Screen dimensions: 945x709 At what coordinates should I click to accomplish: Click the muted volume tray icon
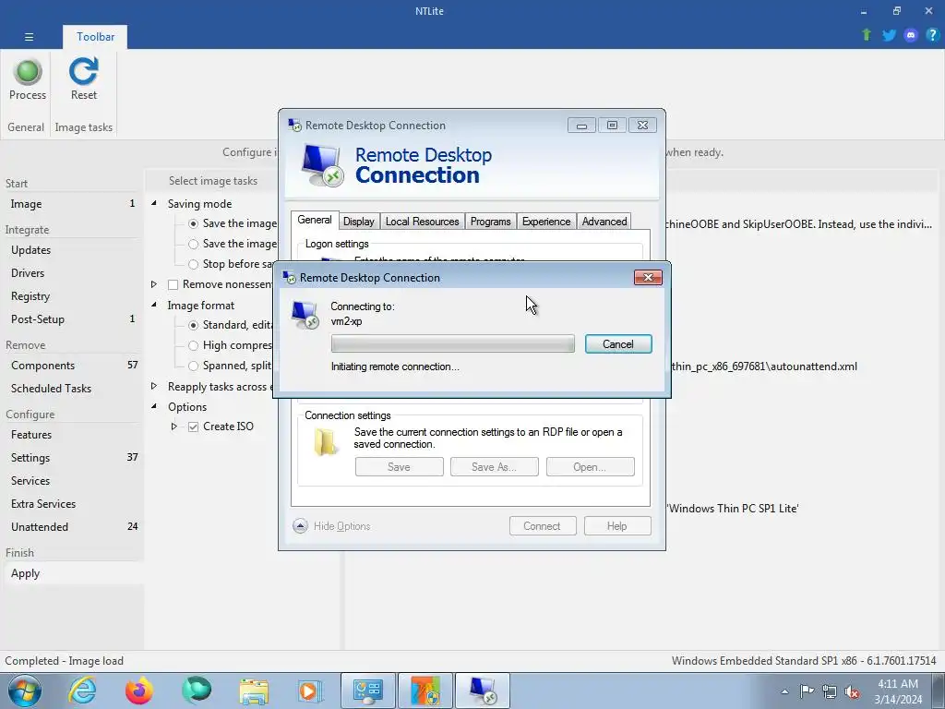[x=852, y=691]
